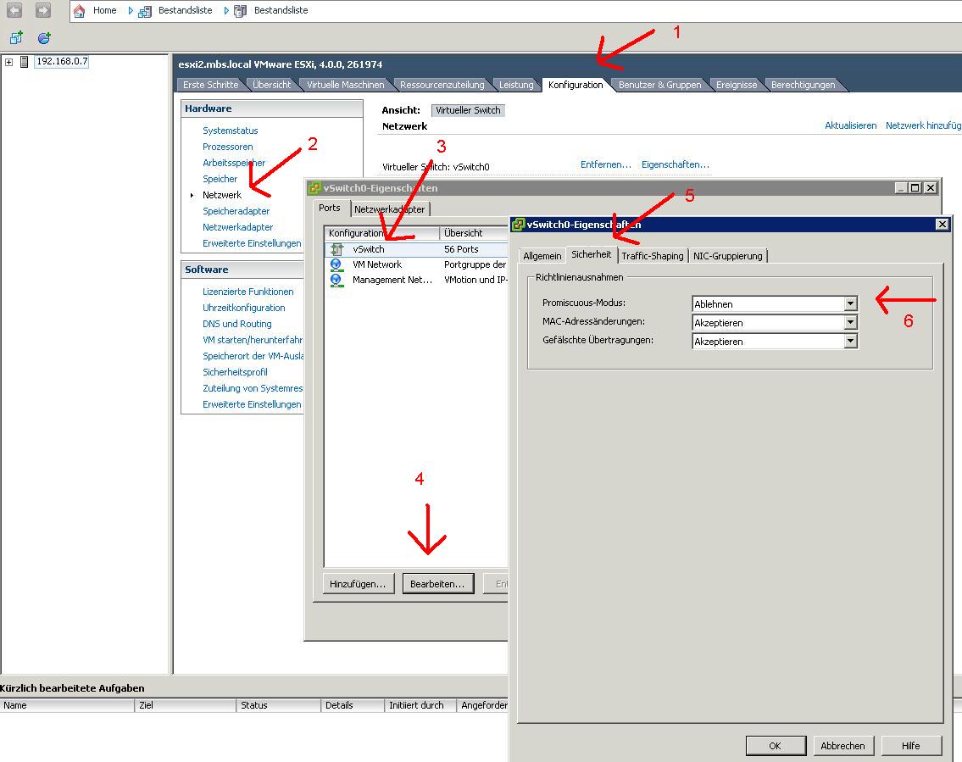
Task: Click the host server icon beside 192.168.0.7
Action: [24, 61]
